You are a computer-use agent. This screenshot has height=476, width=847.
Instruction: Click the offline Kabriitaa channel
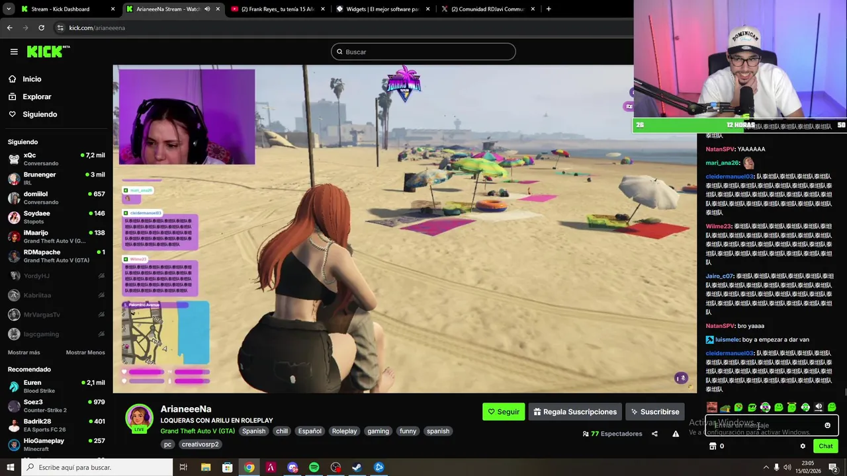pyautogui.click(x=56, y=295)
